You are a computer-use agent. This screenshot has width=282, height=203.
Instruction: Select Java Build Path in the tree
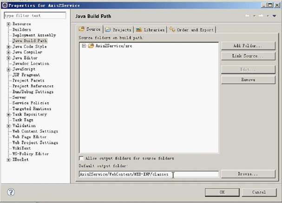click(x=30, y=41)
